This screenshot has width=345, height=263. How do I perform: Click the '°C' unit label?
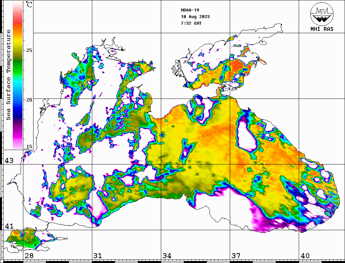(29, 5)
